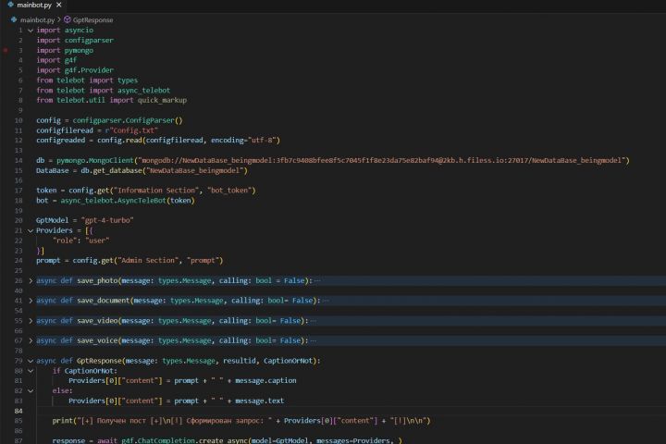Collapse the import block at line 1
Screen dimensions: 666x444
[x=31, y=31]
